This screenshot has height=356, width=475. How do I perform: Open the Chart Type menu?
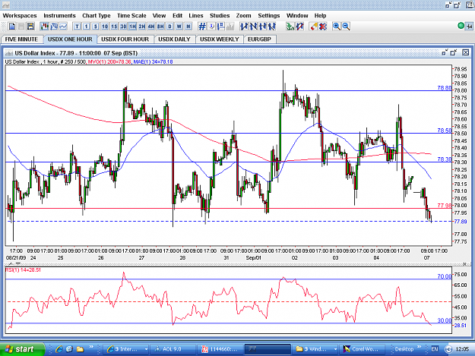click(97, 15)
